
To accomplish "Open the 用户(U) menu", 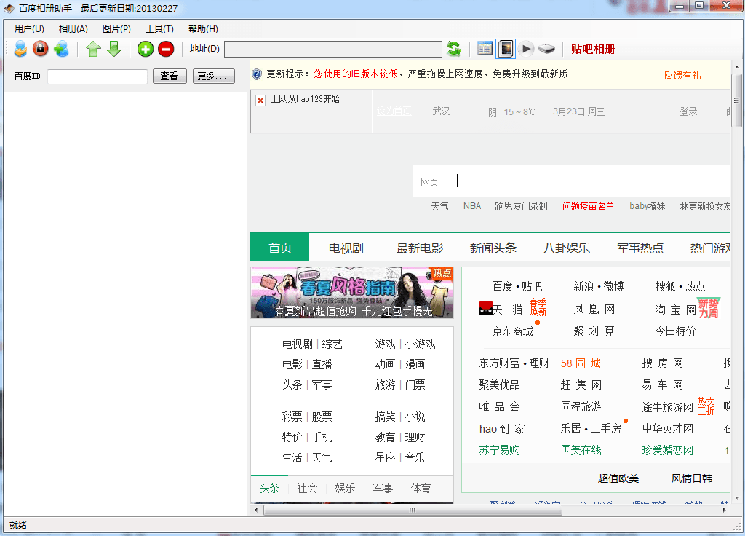I will (29, 29).
